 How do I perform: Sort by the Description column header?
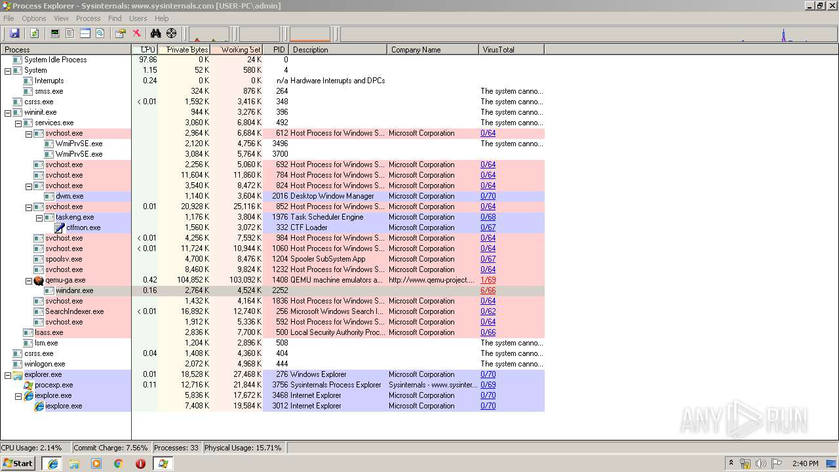338,49
